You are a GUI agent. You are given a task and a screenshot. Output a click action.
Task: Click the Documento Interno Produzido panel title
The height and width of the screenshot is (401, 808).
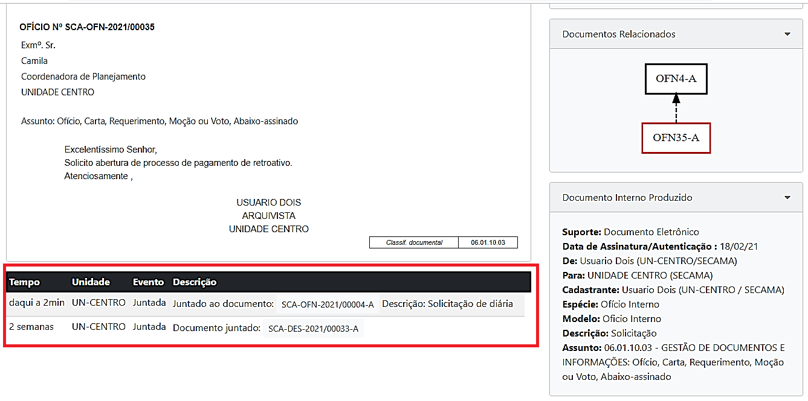pos(627,198)
